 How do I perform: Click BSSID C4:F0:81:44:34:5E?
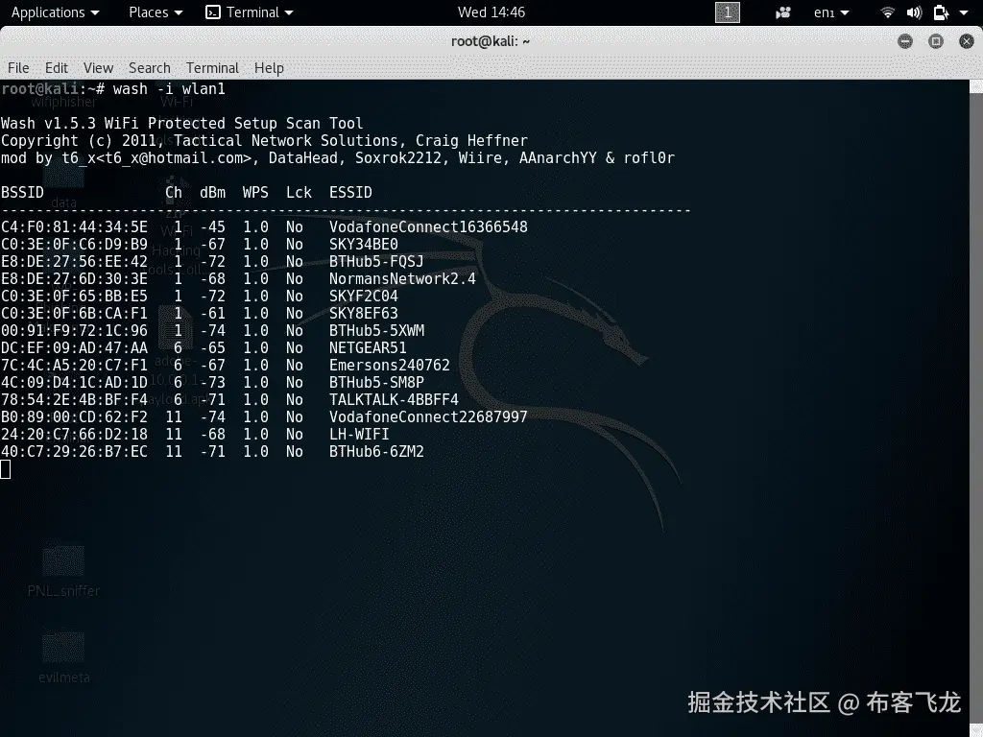coord(74,226)
